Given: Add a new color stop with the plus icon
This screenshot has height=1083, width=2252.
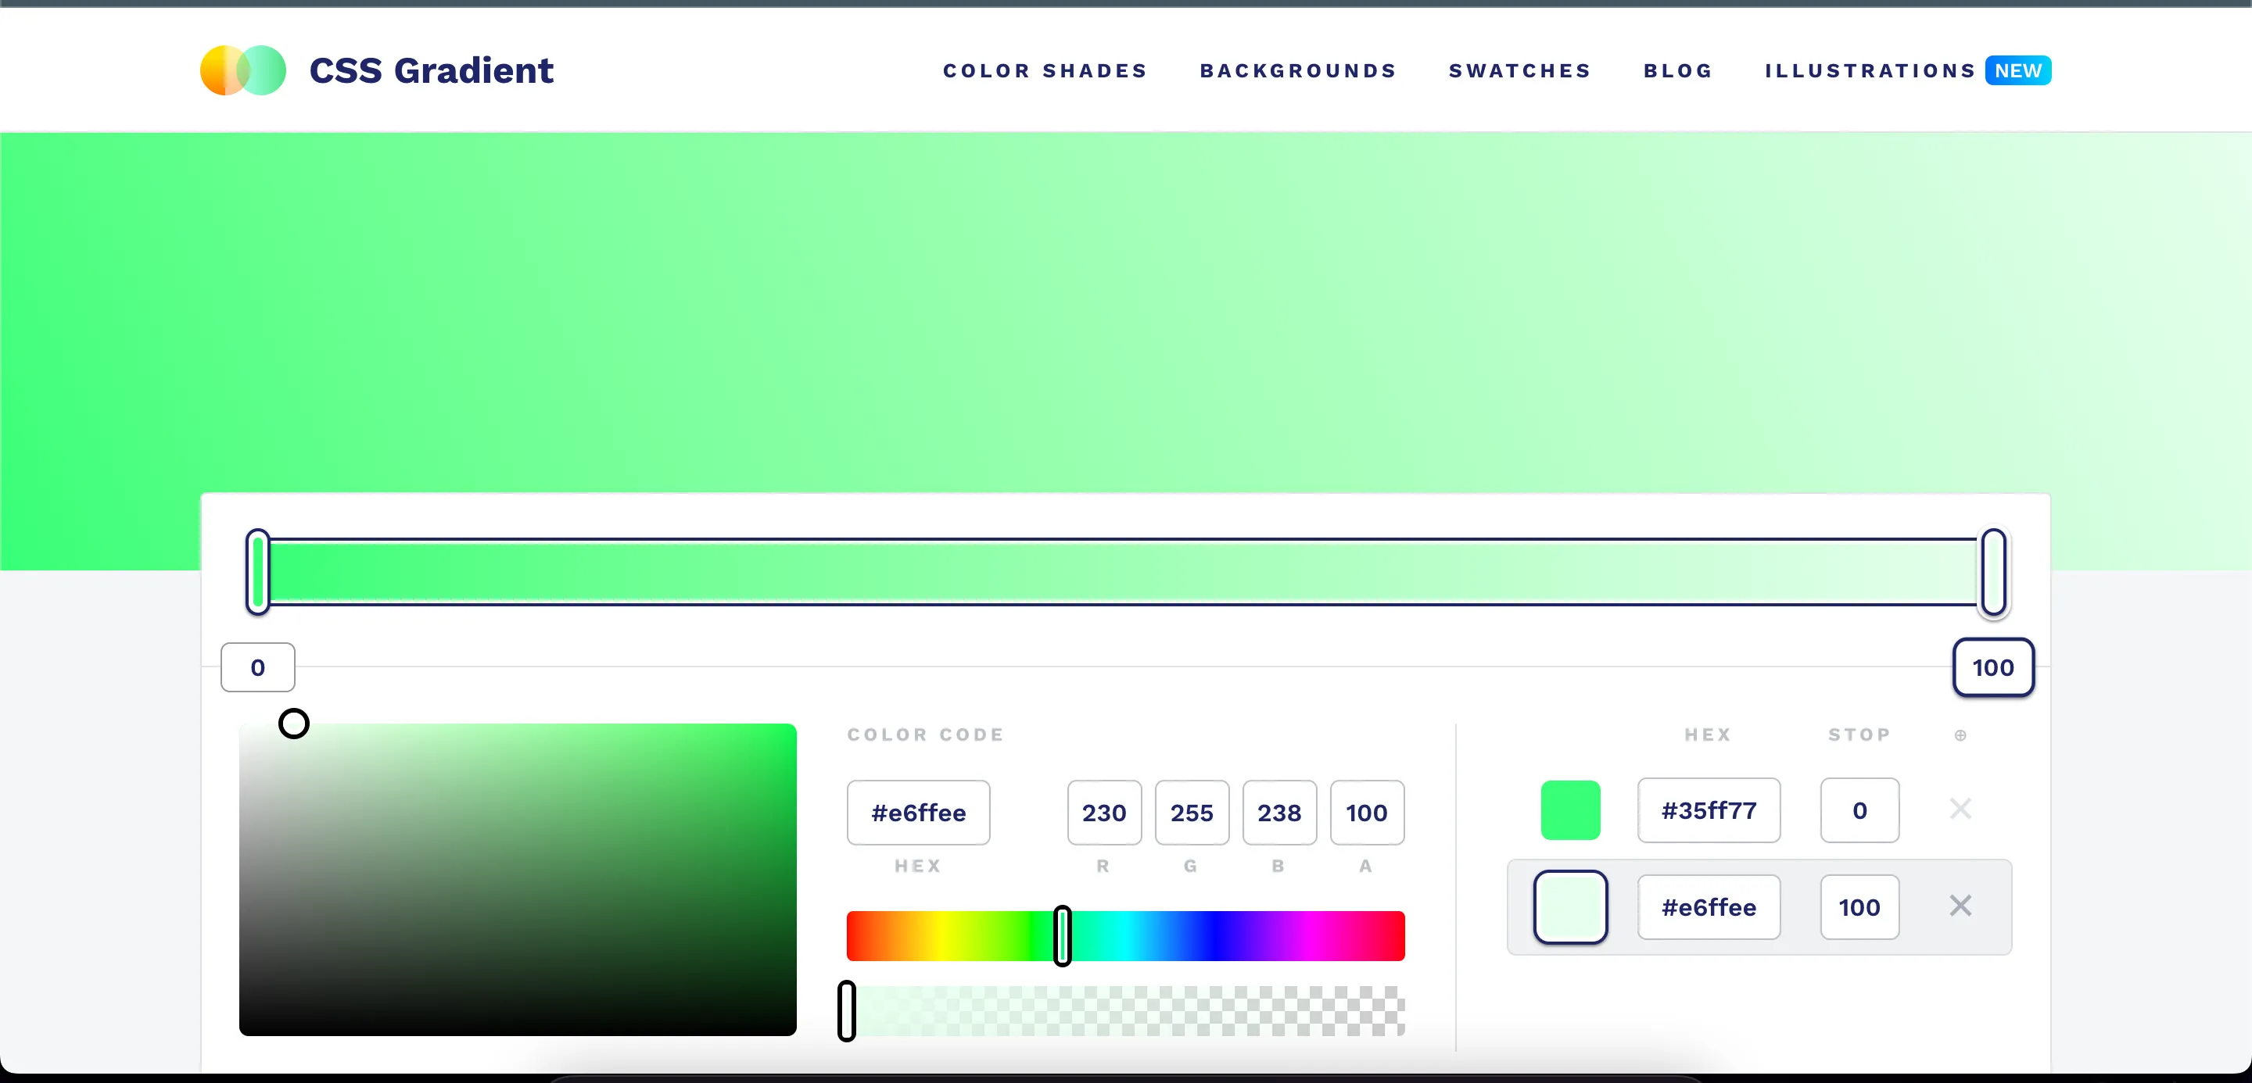Looking at the screenshot, I should (x=1961, y=735).
